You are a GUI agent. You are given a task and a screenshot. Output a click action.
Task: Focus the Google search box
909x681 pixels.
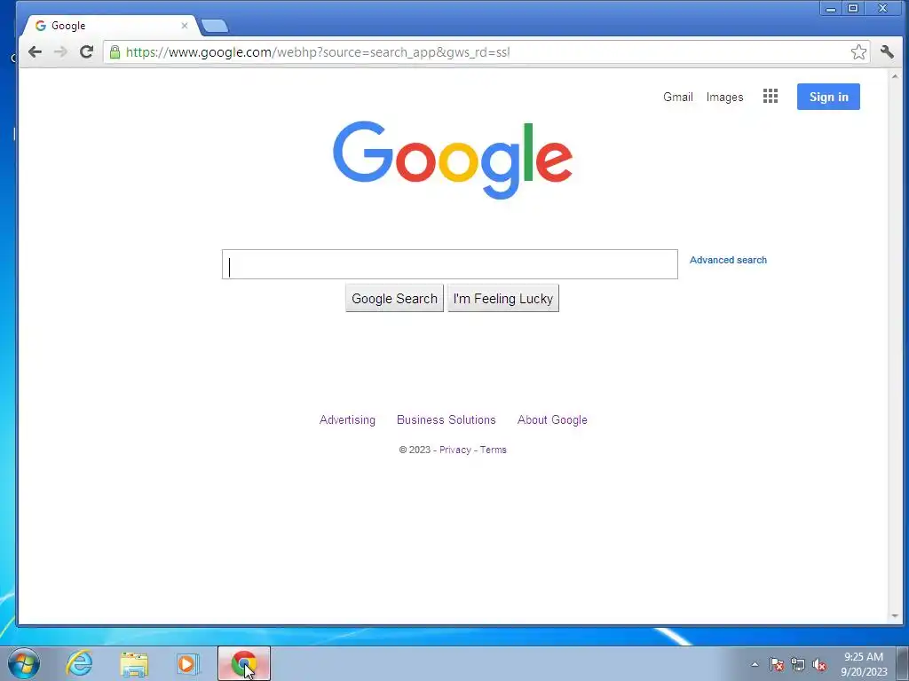point(450,264)
